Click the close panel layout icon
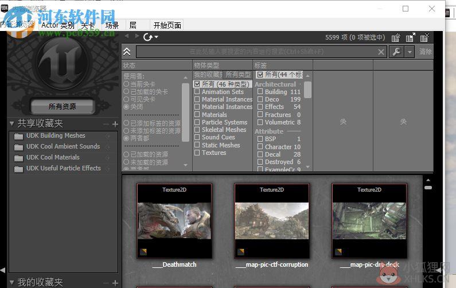 pyautogui.click(x=425, y=37)
